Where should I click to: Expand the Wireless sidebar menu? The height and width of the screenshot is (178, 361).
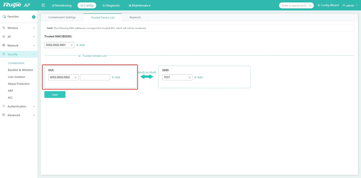tap(18, 28)
